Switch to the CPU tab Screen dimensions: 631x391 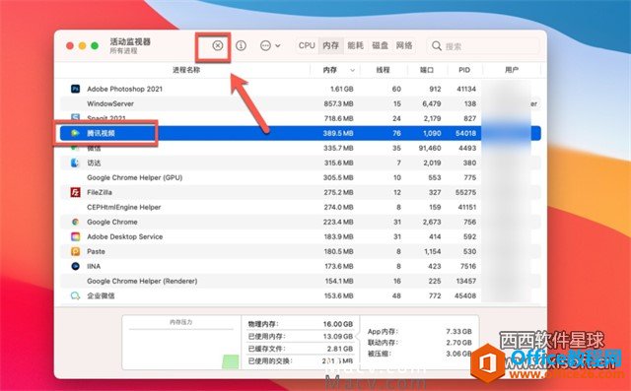pos(307,46)
